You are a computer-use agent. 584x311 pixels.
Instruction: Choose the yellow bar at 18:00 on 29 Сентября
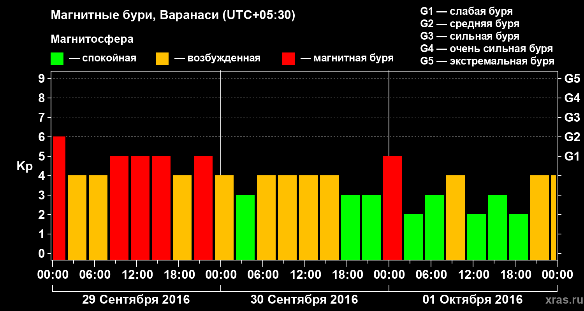point(182,217)
